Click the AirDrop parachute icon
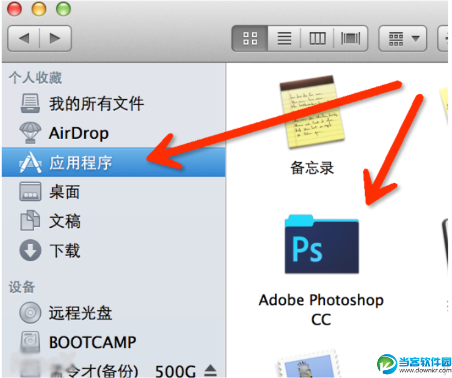 click(30, 133)
